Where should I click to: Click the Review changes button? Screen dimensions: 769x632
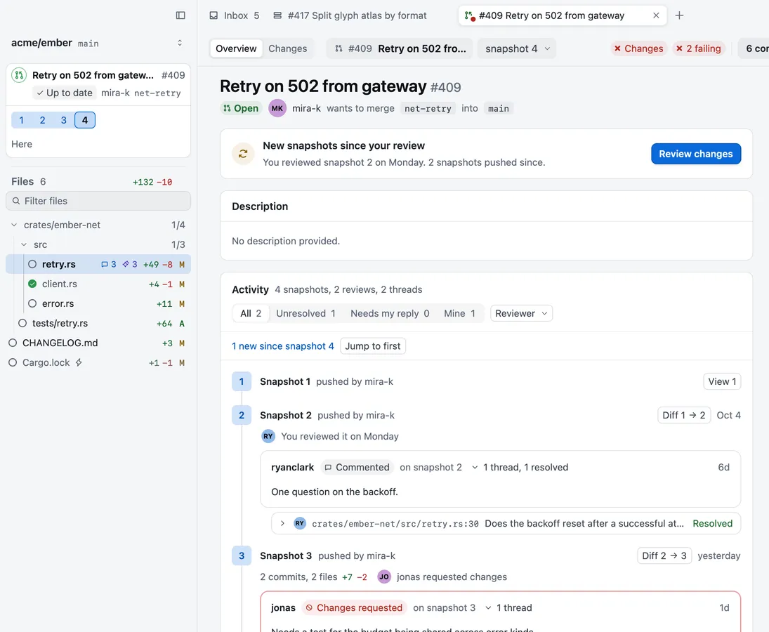pyautogui.click(x=695, y=154)
